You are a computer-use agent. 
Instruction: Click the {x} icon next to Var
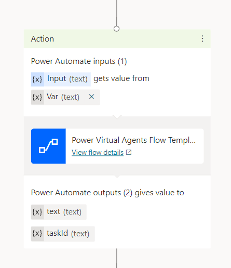[37, 97]
